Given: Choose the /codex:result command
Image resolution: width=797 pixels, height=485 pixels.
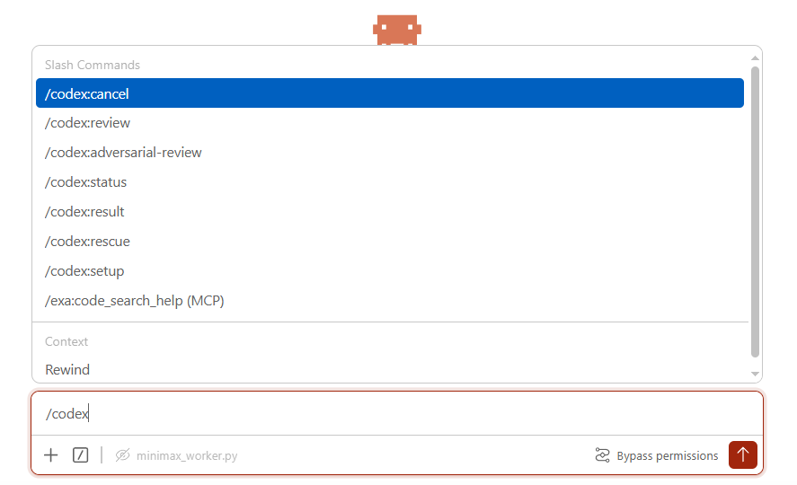Looking at the screenshot, I should pos(390,212).
